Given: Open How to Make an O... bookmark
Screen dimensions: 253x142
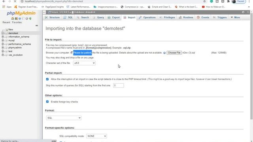Looking at the screenshot, I should 213,7.
